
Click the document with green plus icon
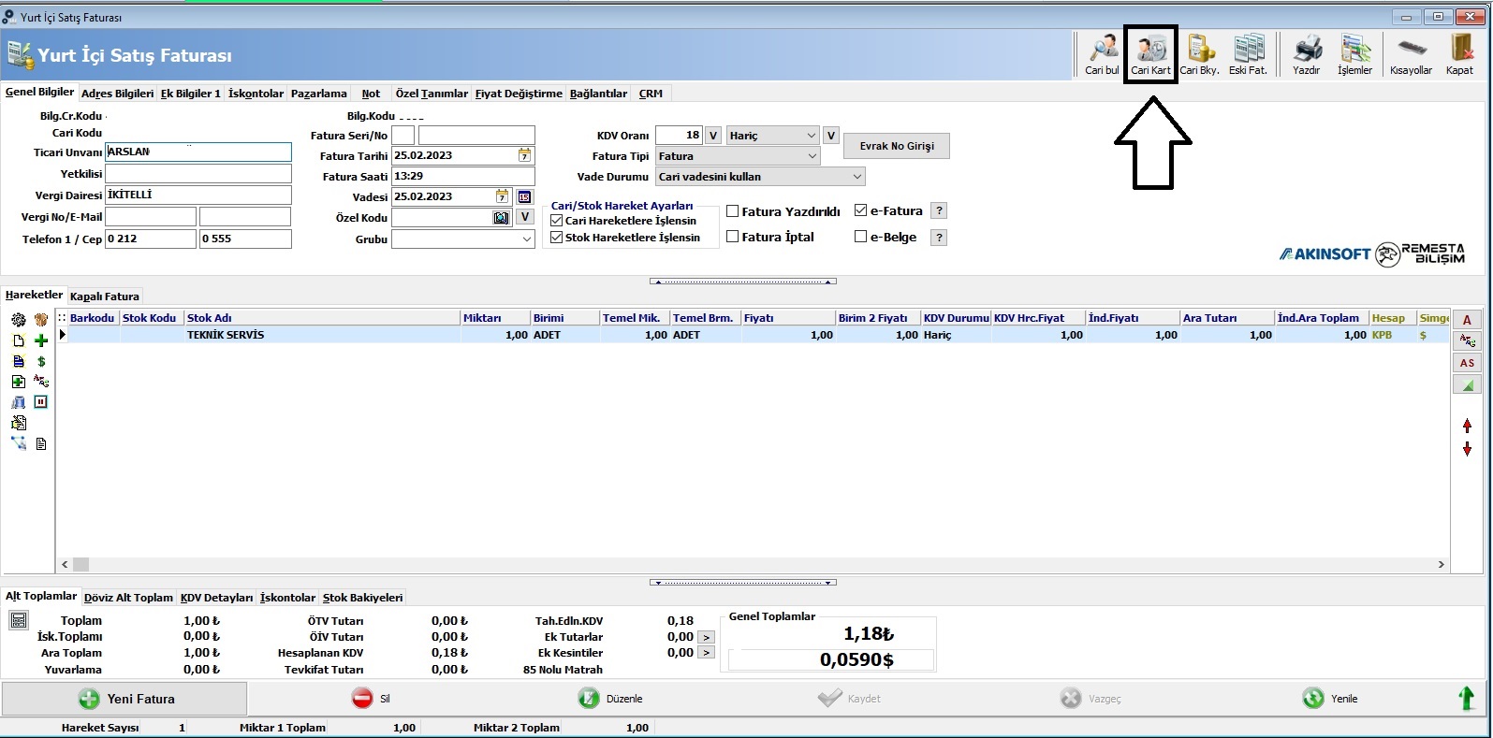point(19,382)
